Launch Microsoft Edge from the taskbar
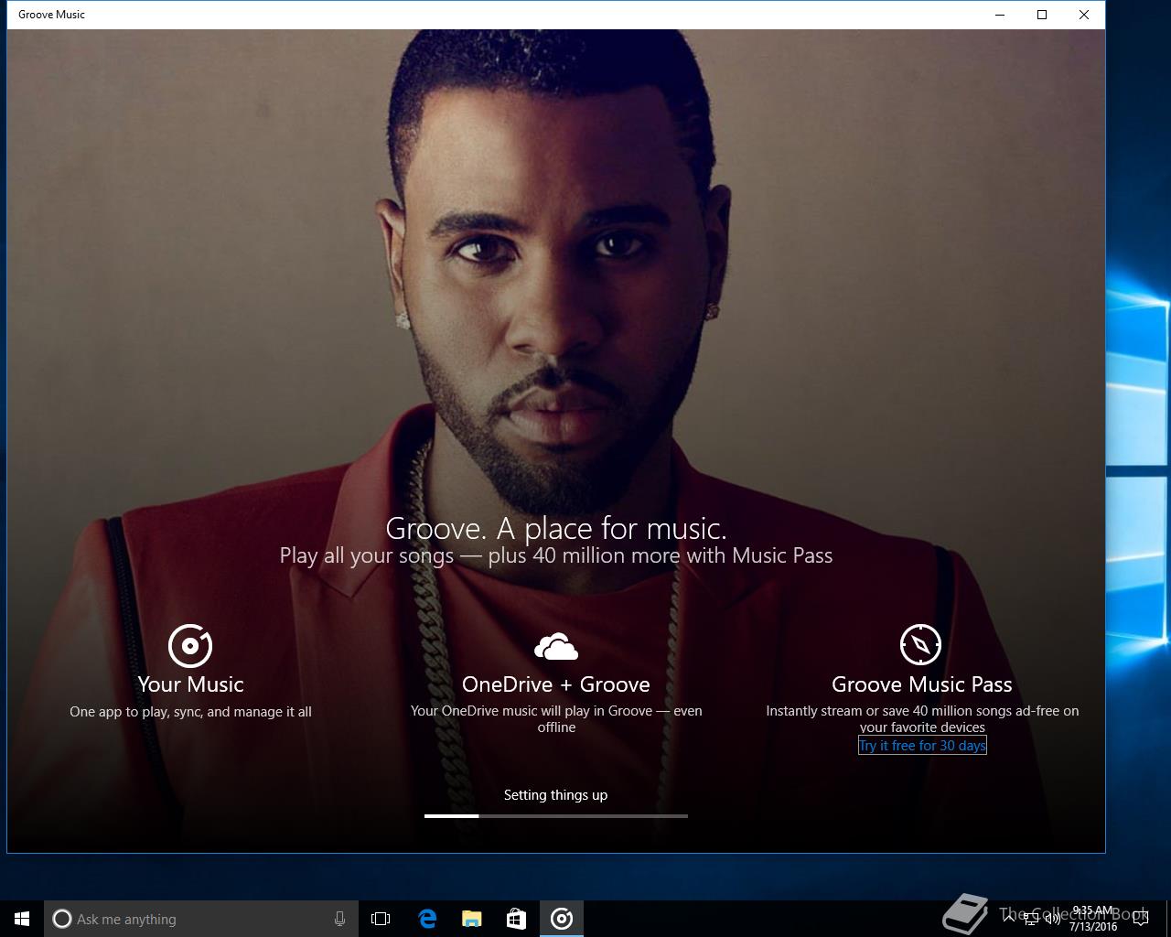This screenshot has height=937, width=1171. 426,919
